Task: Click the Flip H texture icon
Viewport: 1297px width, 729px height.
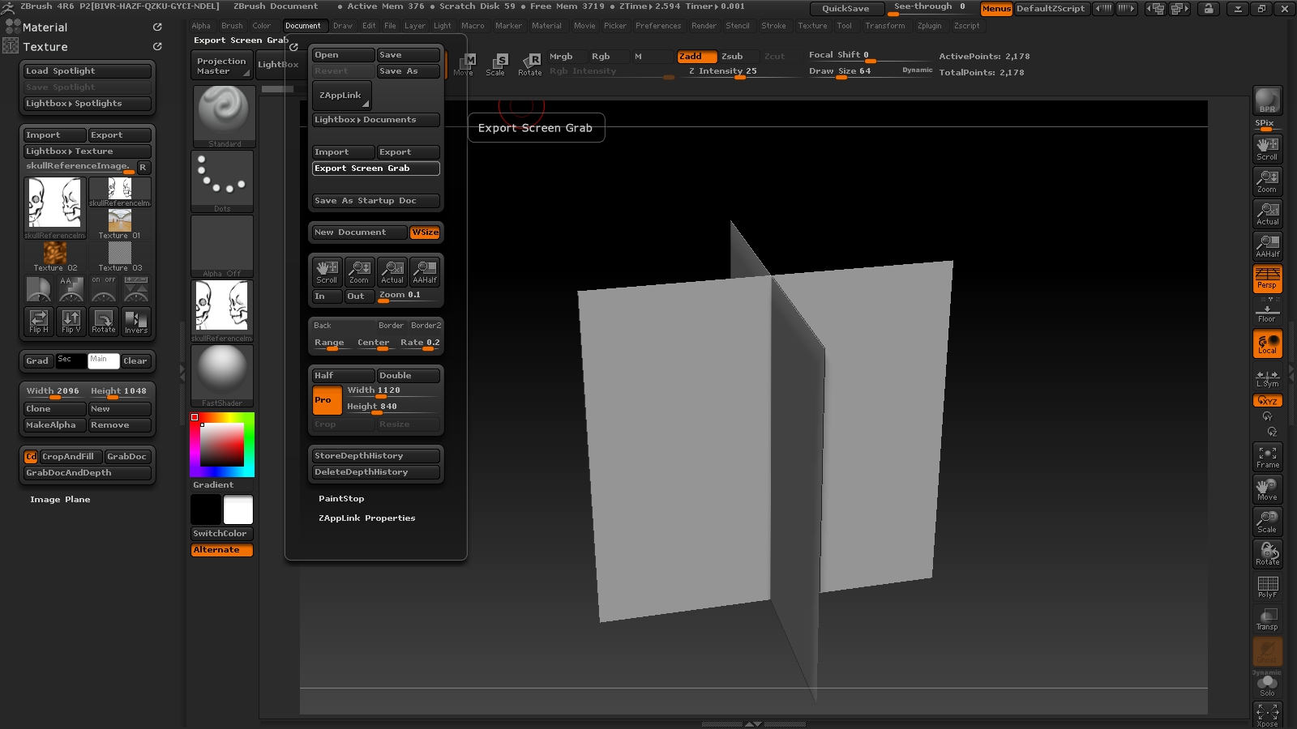Action: coord(39,321)
